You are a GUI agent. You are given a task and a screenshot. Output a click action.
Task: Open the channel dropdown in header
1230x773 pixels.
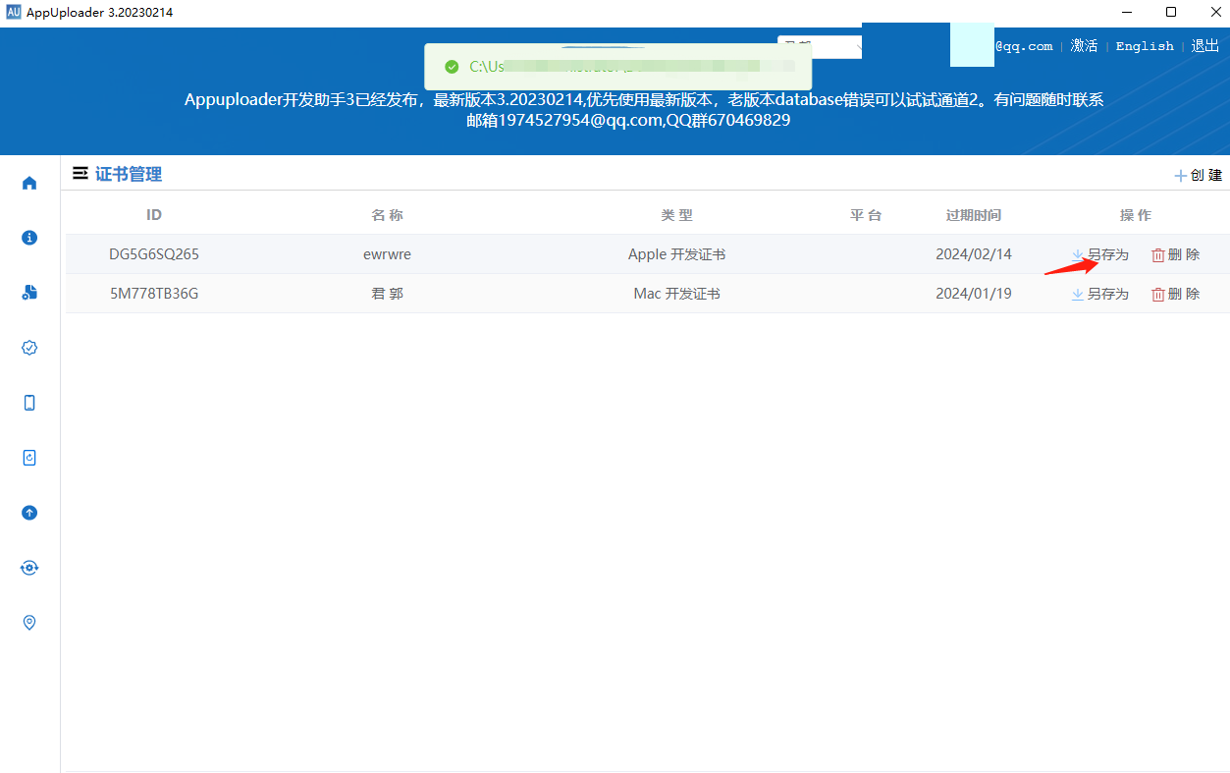820,46
